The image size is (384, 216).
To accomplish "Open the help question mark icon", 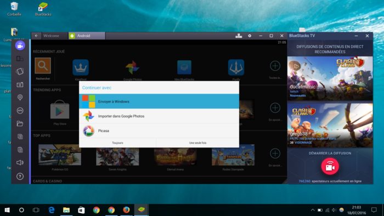I will (x=20, y=177).
